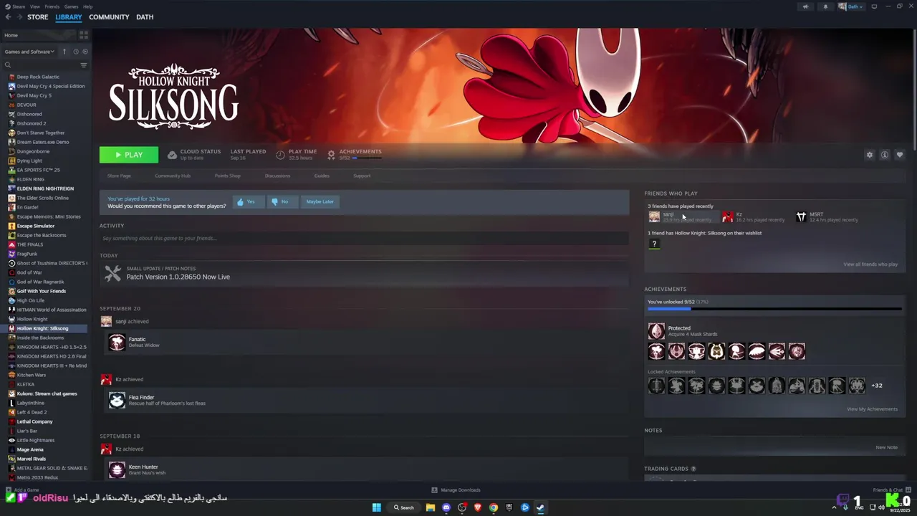Choose Maybe Later for review
Screen dimensions: 917x516
(x=320, y=201)
